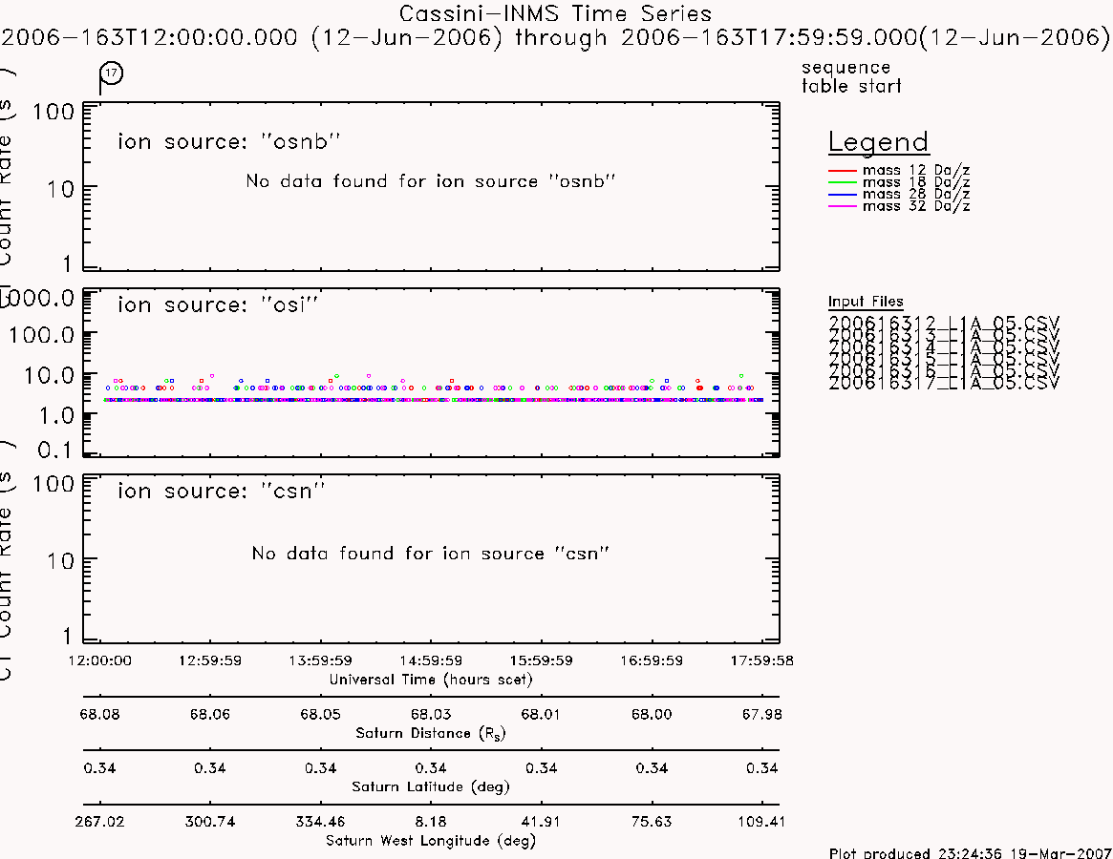The height and width of the screenshot is (859, 1113).
Task: Click the ion source "osi" panel label
Action: pyautogui.click(x=218, y=305)
